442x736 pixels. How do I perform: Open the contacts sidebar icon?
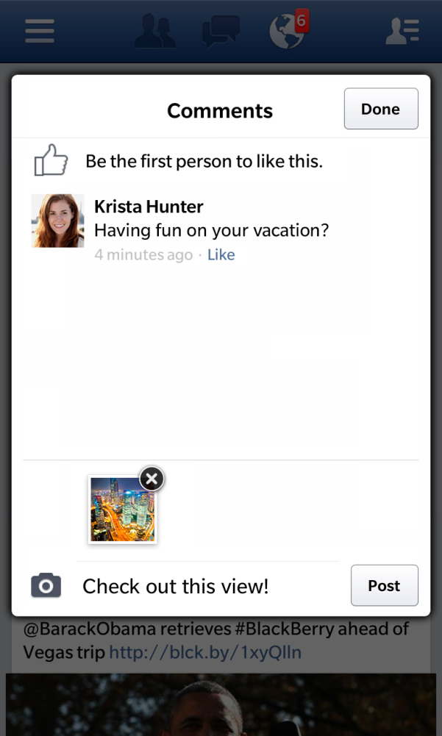point(402,31)
